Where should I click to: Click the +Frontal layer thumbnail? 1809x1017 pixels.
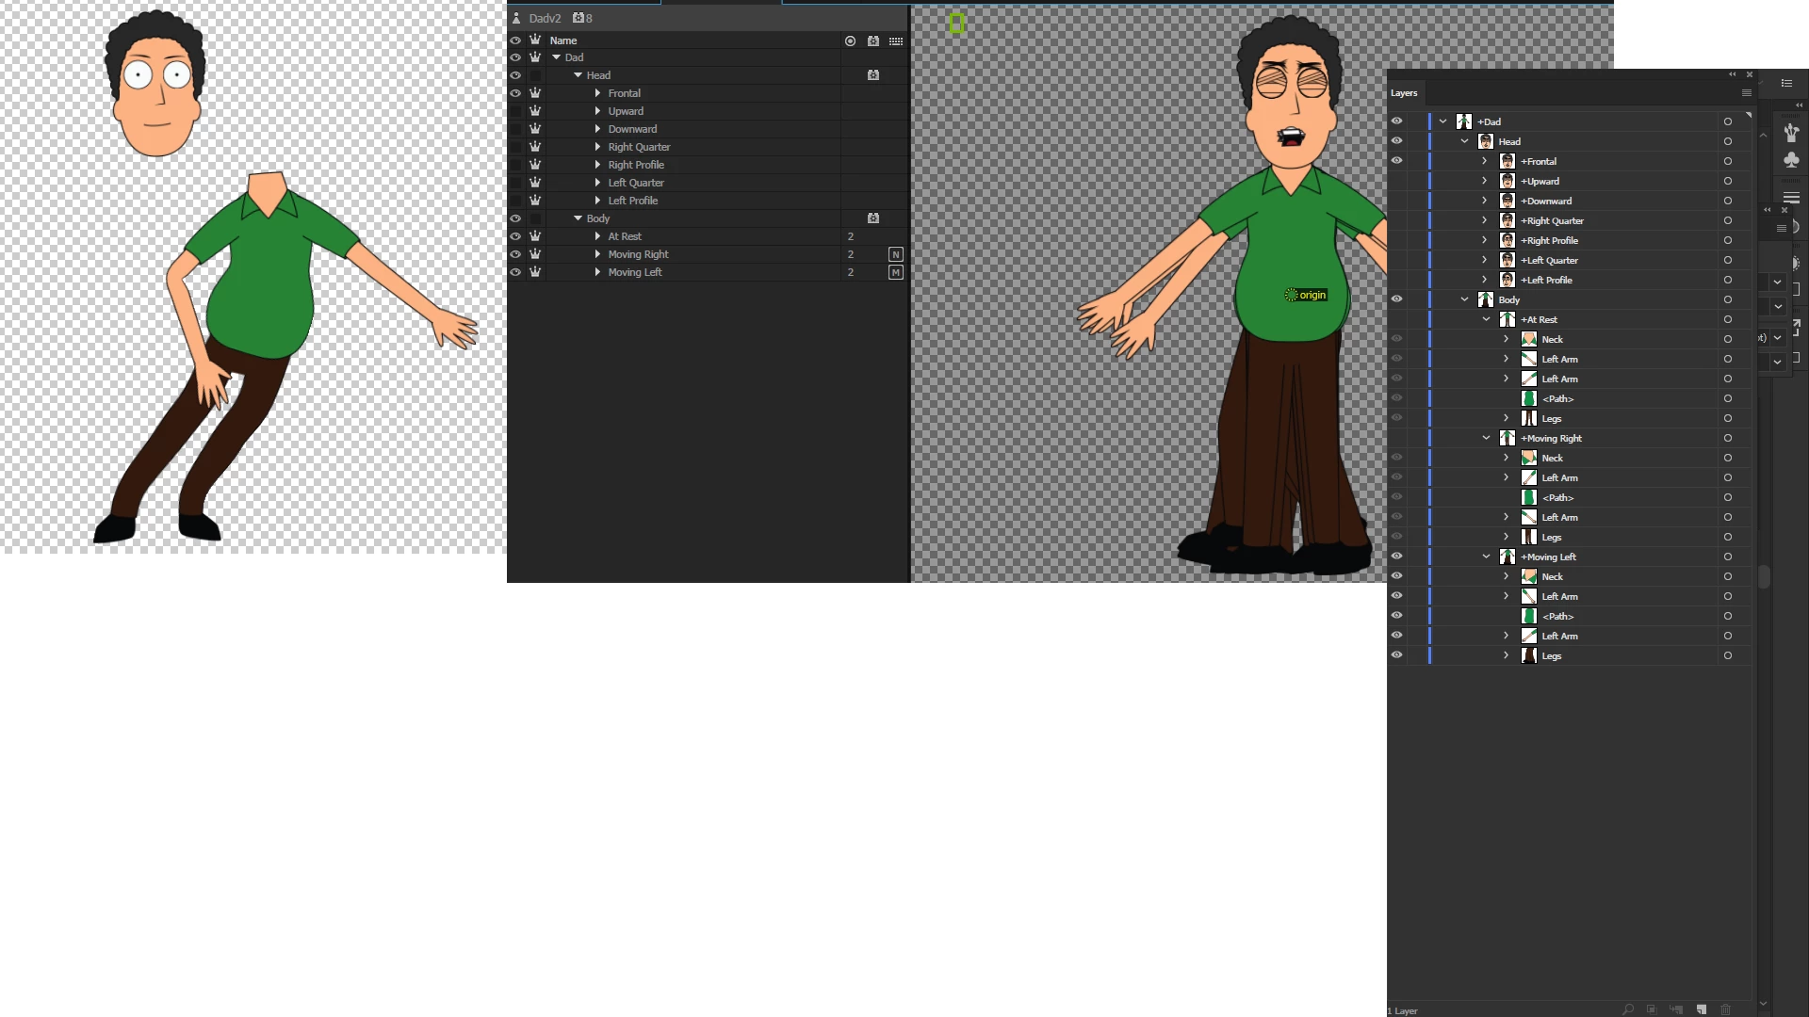click(x=1507, y=161)
